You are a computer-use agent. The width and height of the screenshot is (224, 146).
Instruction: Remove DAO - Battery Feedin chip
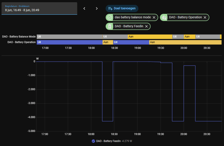coord(146,26)
